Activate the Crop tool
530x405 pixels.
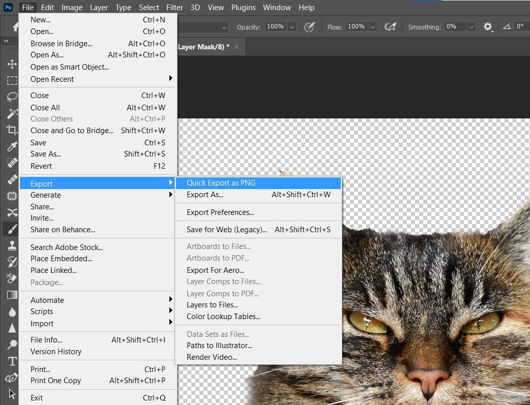12,130
